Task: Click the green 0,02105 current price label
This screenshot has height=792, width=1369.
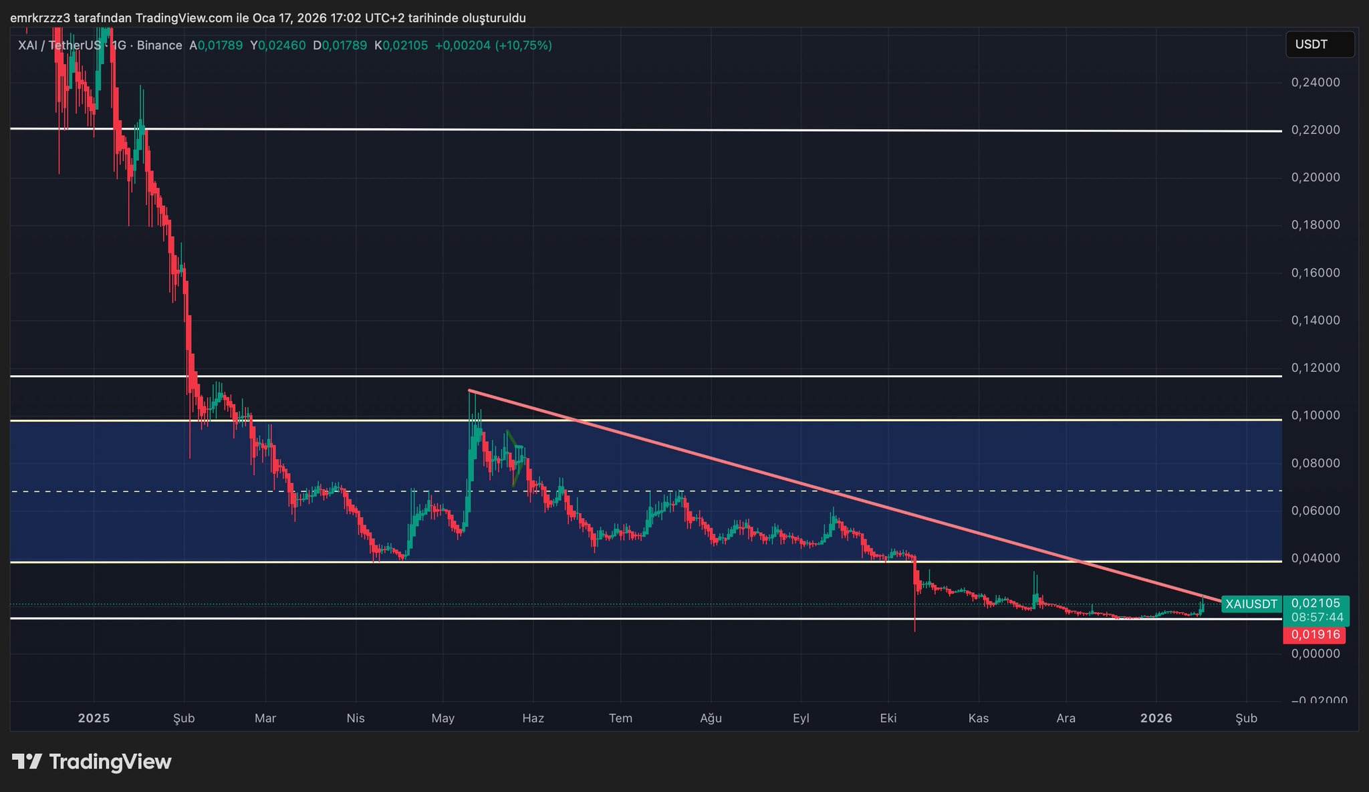Action: tap(1315, 604)
